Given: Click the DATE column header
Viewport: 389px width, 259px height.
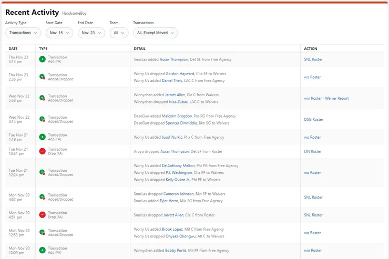Looking at the screenshot, I should click(x=13, y=48).
